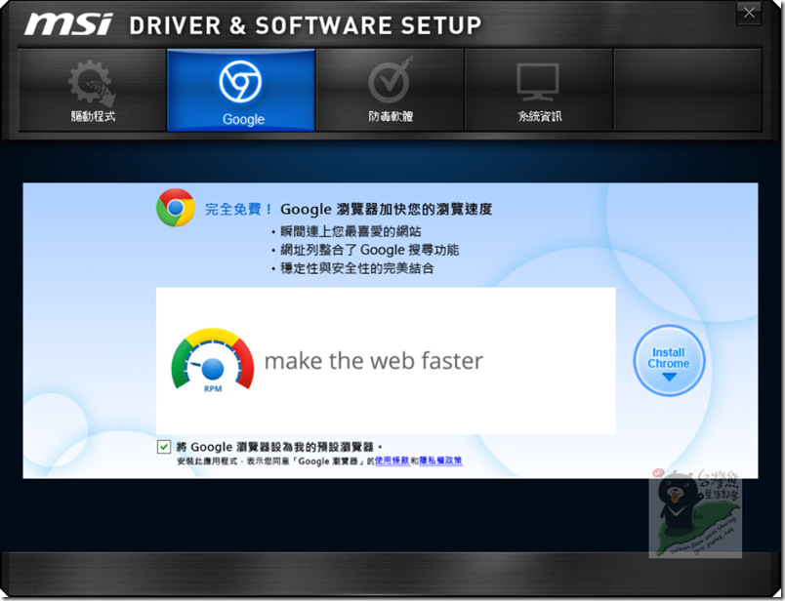Click the colorful Chrome logo icon

click(x=175, y=208)
